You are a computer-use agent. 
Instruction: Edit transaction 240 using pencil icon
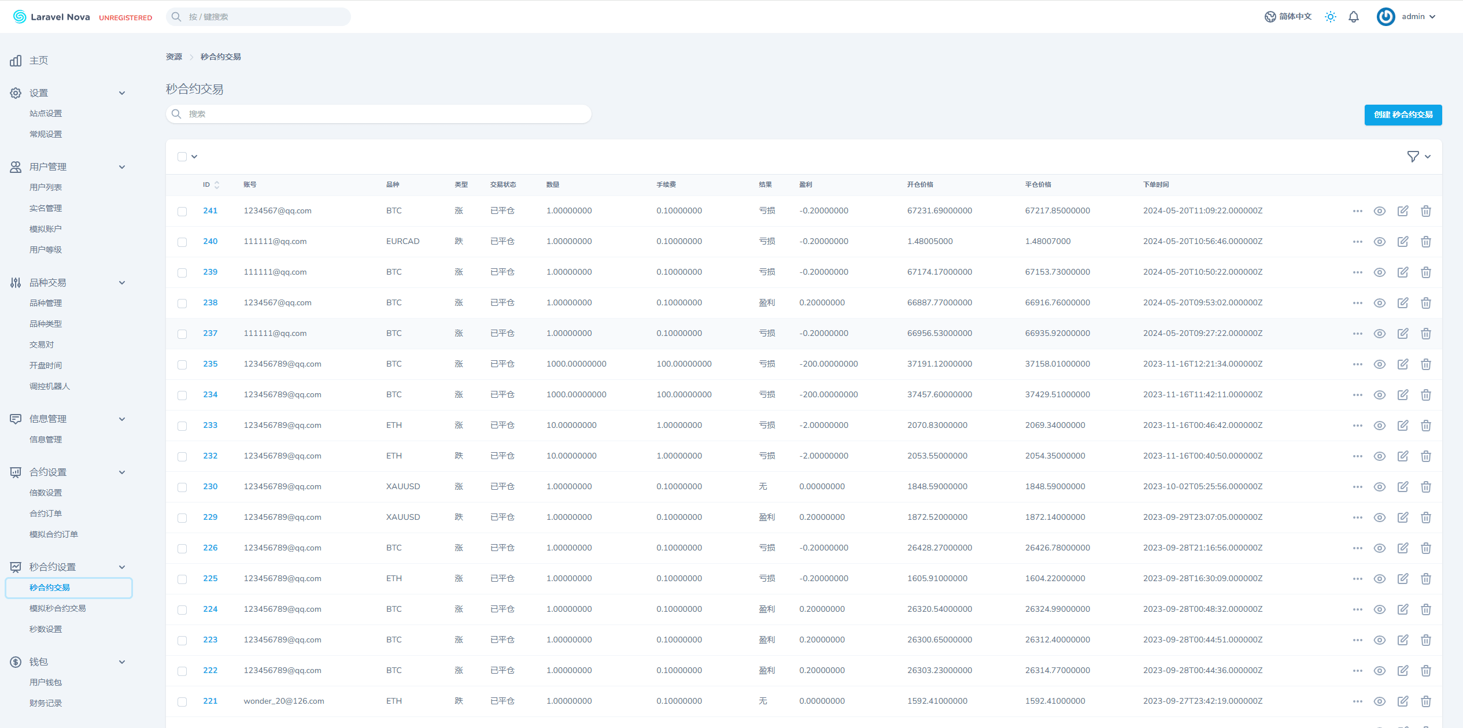pyautogui.click(x=1402, y=242)
